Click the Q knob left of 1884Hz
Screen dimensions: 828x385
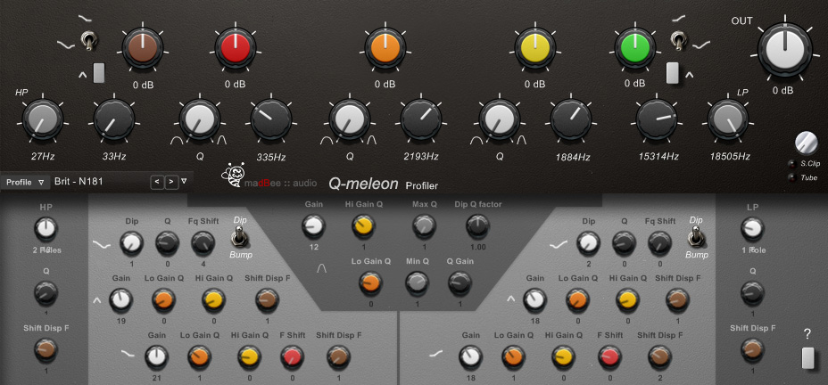tap(500, 119)
